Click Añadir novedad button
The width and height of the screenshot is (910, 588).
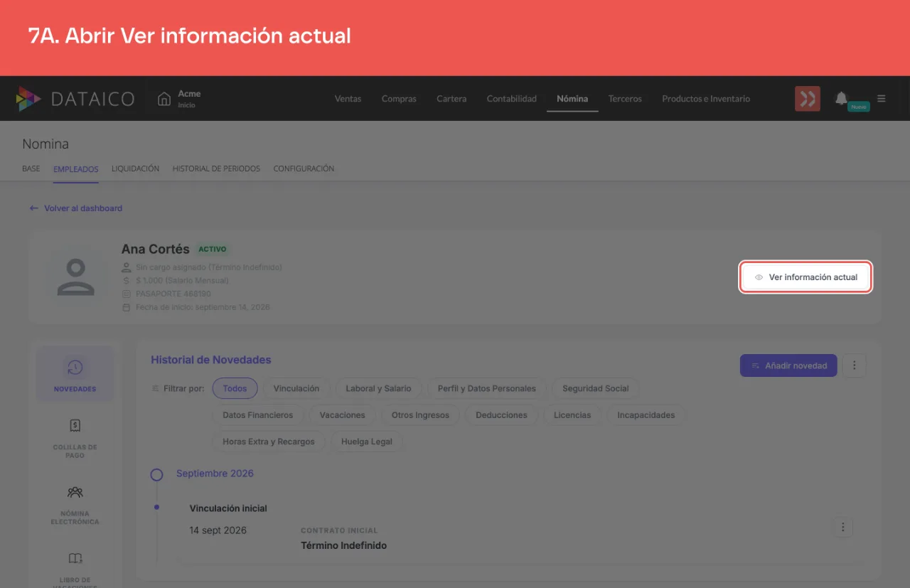(x=788, y=365)
